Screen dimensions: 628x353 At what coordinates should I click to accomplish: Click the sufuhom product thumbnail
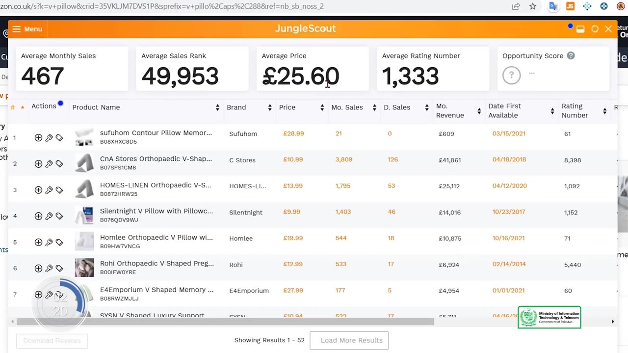(84, 137)
